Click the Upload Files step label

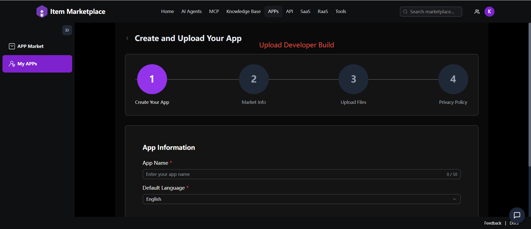(353, 102)
